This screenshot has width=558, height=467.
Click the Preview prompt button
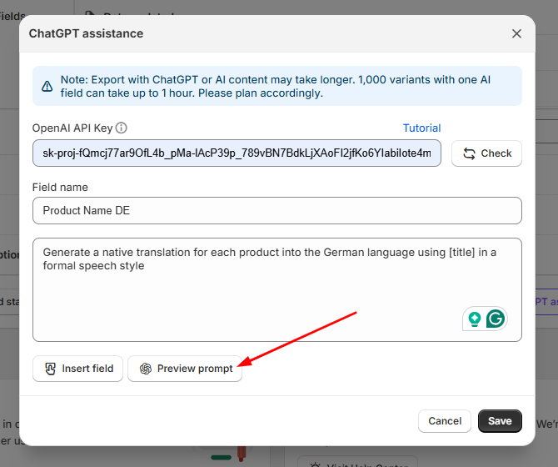tap(185, 369)
